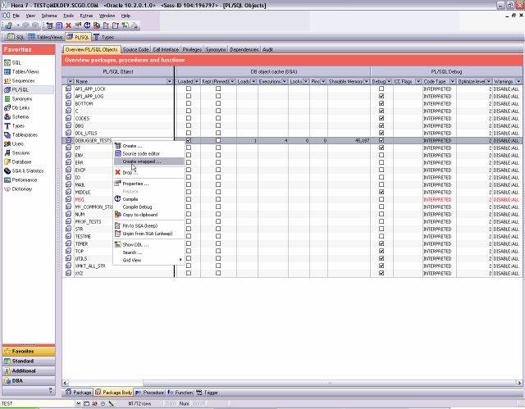Image resolution: width=525 pixels, height=409 pixels.
Task: Uncheck Debug checkbox on the DEBUGGER_TESTS row
Action: point(381,140)
